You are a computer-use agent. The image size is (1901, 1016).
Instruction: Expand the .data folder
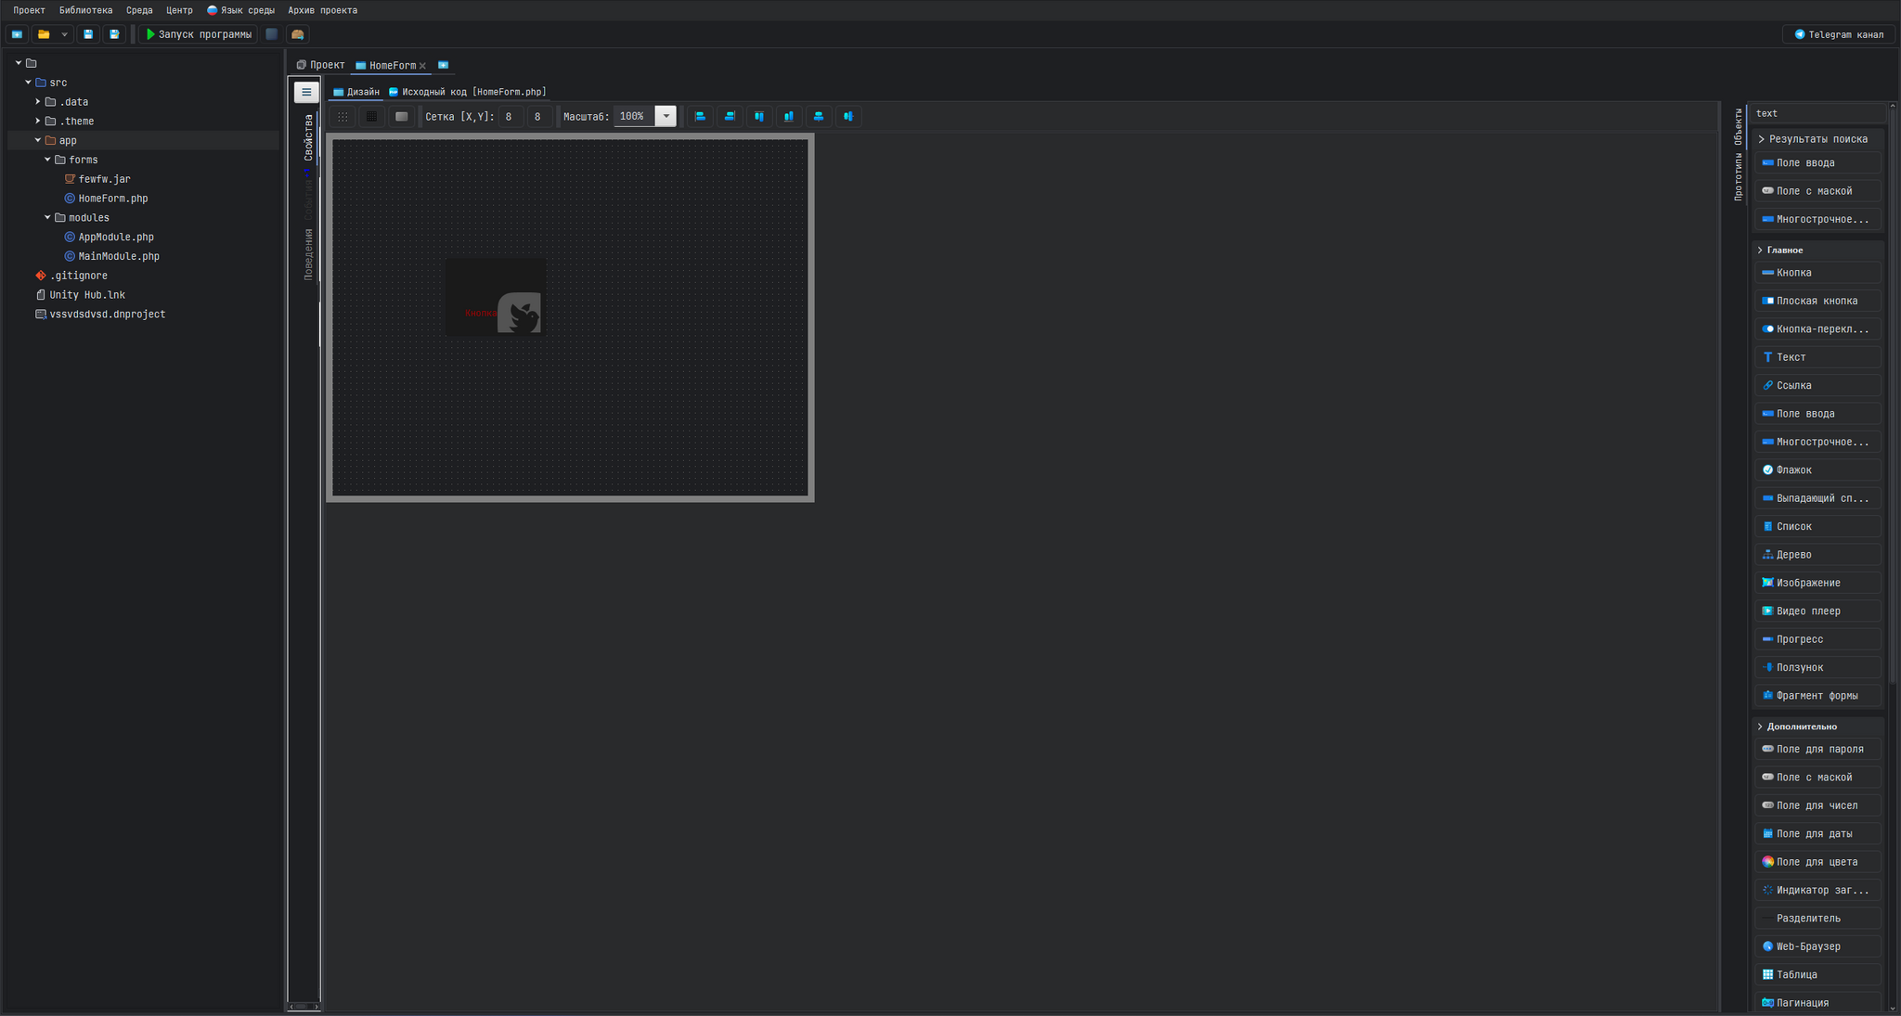38,101
